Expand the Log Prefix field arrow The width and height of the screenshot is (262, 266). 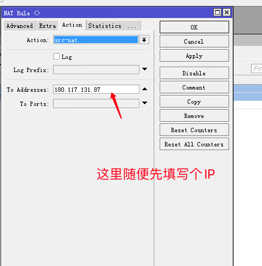click(144, 69)
